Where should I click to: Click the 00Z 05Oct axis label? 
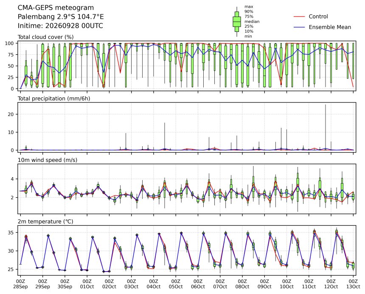coord(176,284)
